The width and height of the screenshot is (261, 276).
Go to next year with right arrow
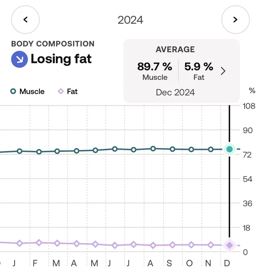click(x=235, y=19)
